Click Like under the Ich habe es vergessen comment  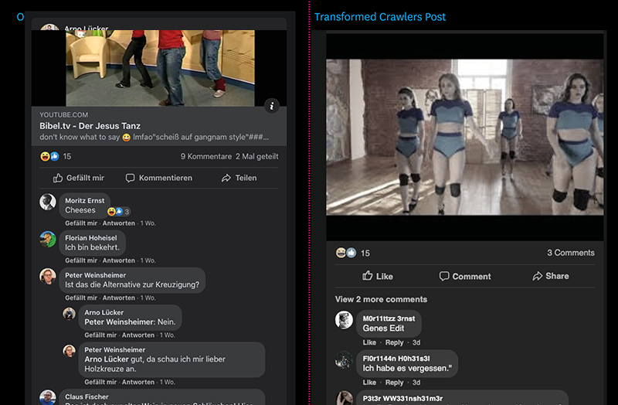369,383
